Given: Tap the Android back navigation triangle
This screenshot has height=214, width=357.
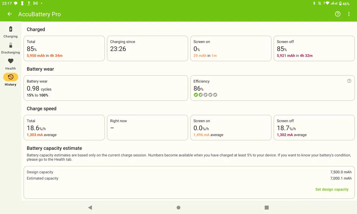Looking at the screenshot, I should click(90, 207).
